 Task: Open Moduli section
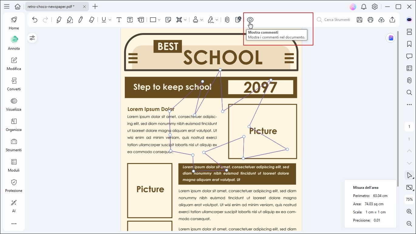[14, 165]
